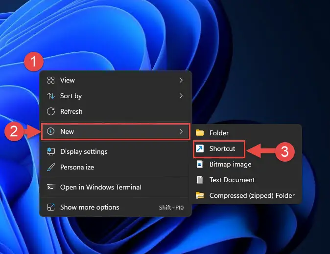Click the Text Document page icon
The image size is (330, 254).
200,180
